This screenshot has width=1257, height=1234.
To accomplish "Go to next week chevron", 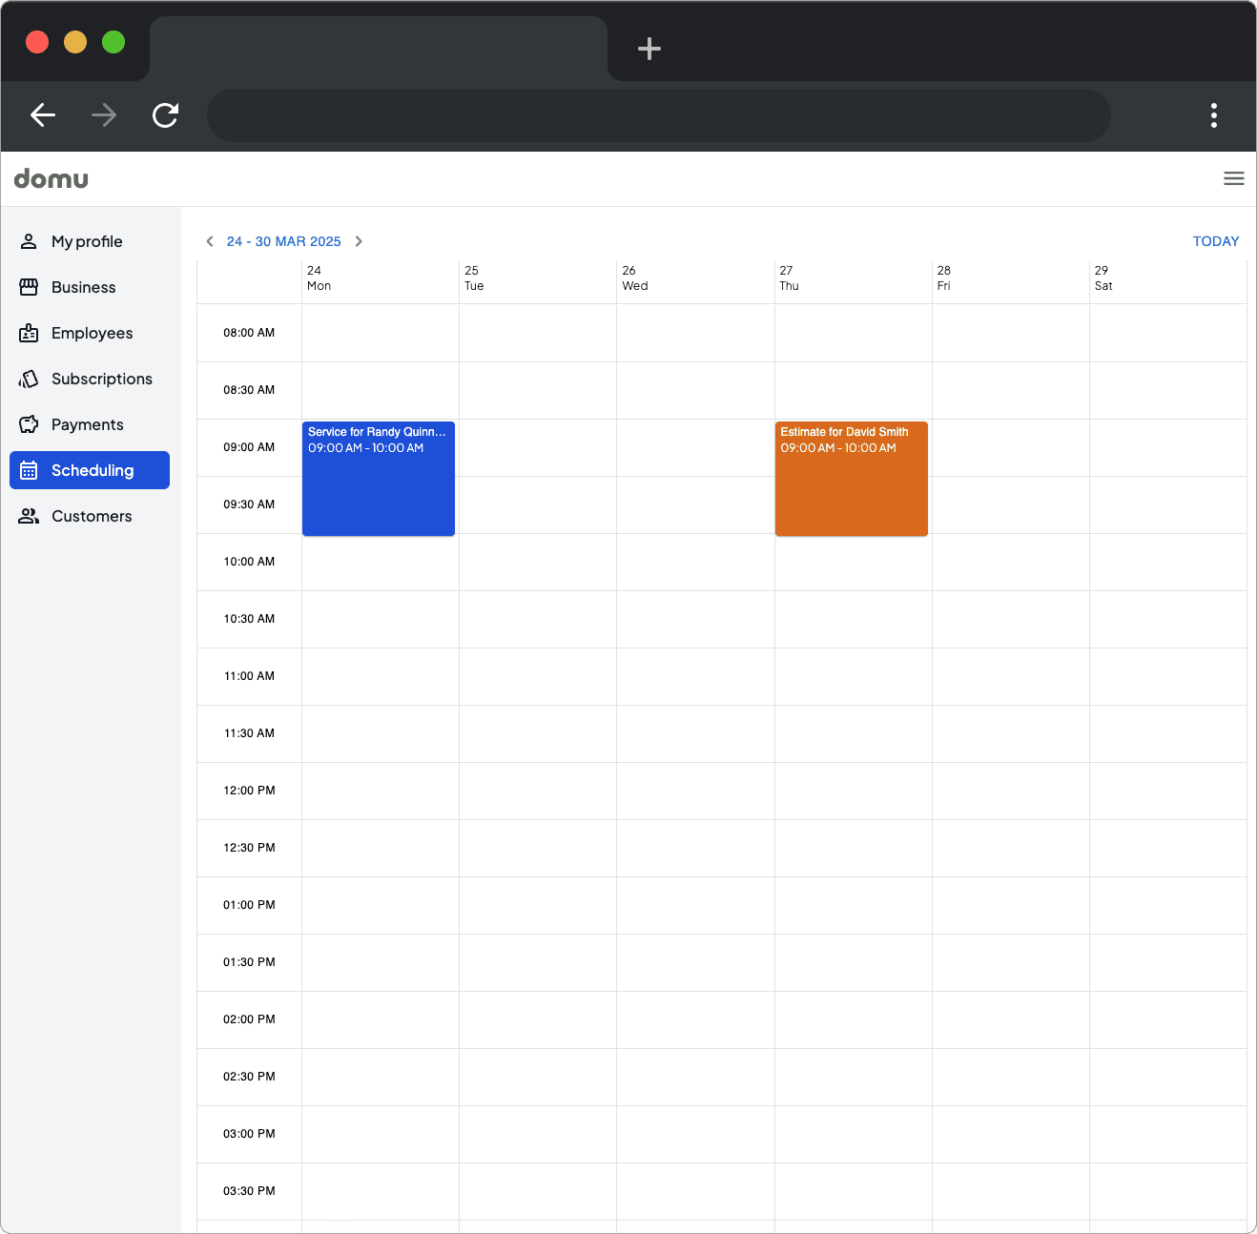I will point(359,241).
